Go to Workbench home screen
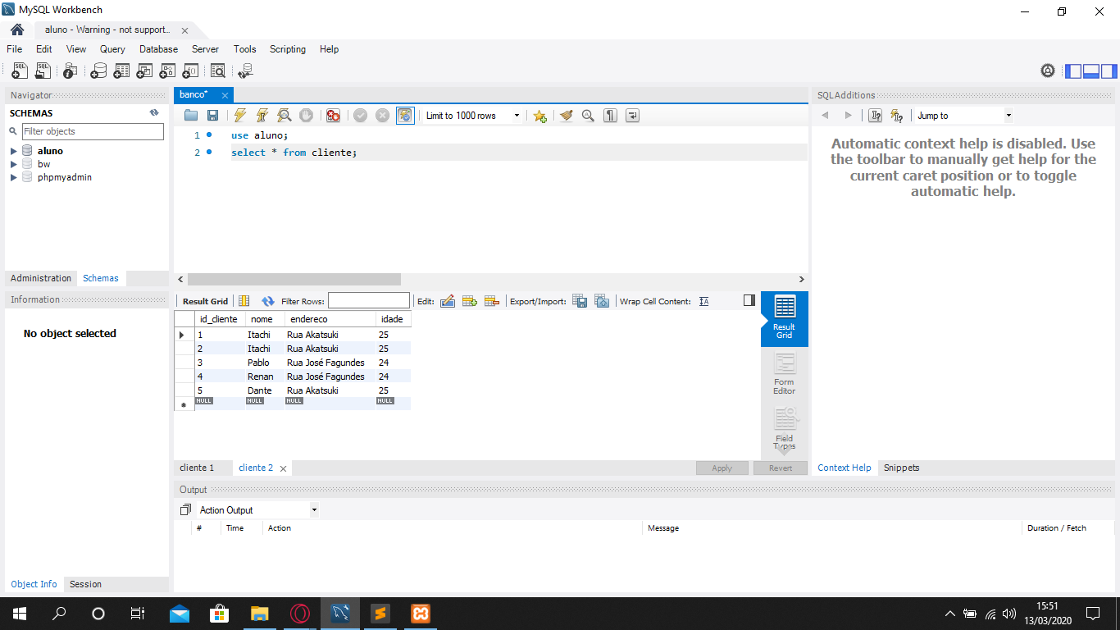 (x=17, y=30)
